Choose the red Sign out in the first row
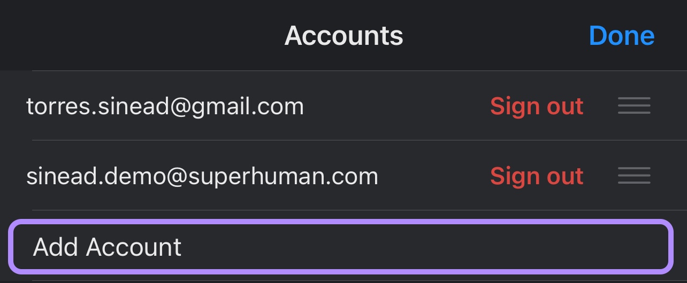The width and height of the screenshot is (687, 283). [537, 106]
